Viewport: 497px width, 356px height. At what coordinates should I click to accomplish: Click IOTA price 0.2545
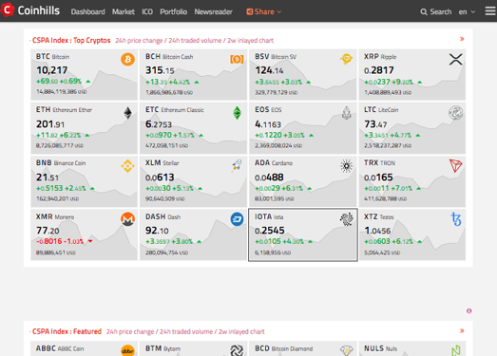[x=270, y=231]
